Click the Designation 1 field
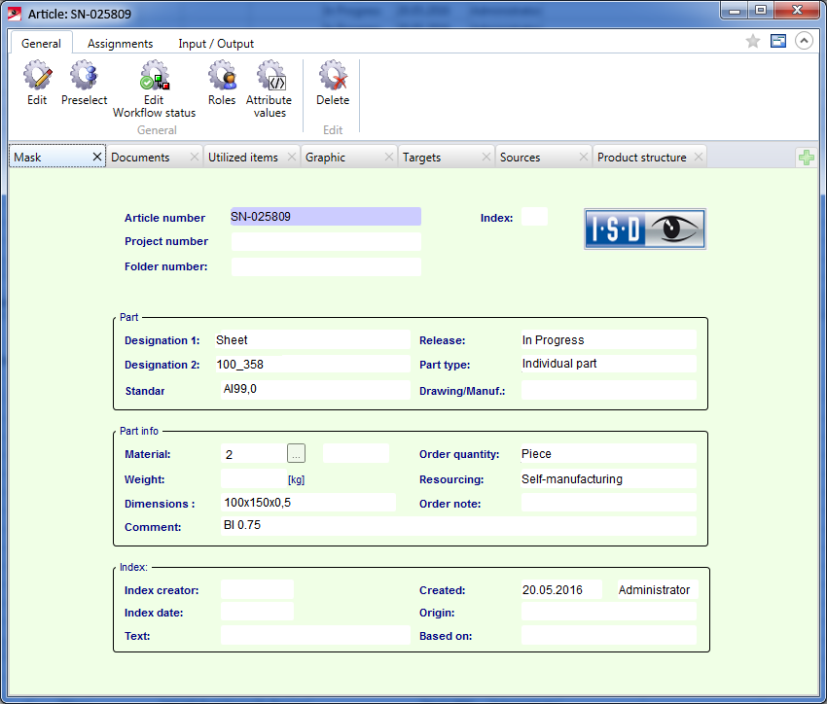The image size is (827, 704). [311, 340]
